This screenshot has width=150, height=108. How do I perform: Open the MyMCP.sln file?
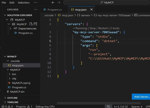(17, 92)
